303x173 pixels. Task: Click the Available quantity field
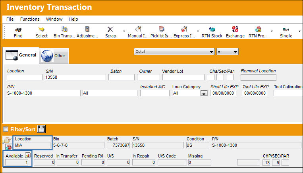[17, 162]
